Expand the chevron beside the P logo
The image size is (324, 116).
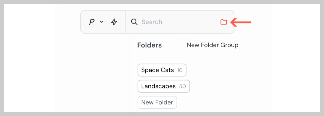click(101, 22)
